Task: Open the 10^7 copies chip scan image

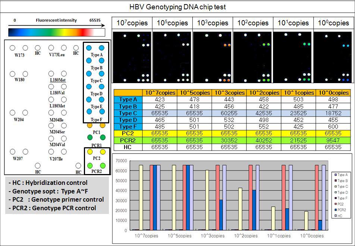Action: coord(132,57)
